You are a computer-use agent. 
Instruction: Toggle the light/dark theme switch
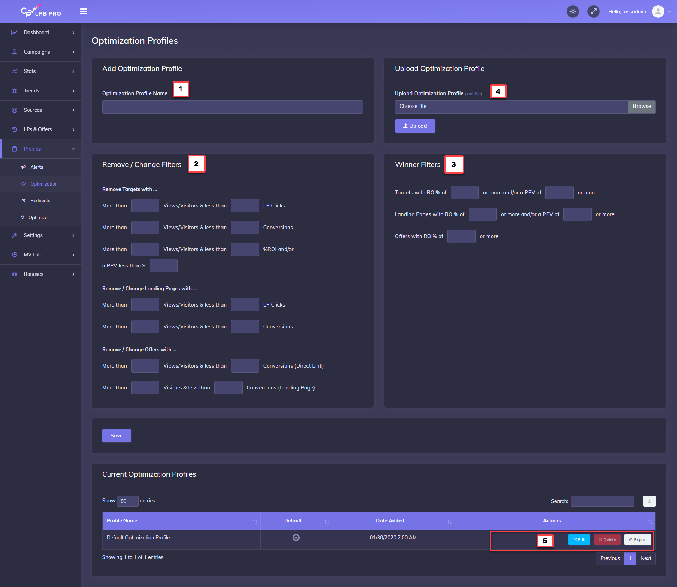[x=573, y=11]
